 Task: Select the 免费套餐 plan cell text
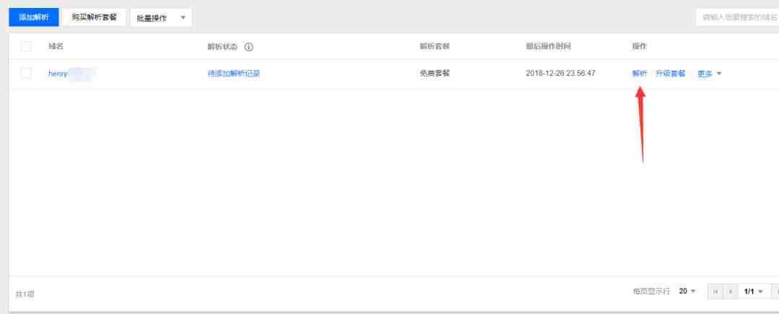[435, 74]
